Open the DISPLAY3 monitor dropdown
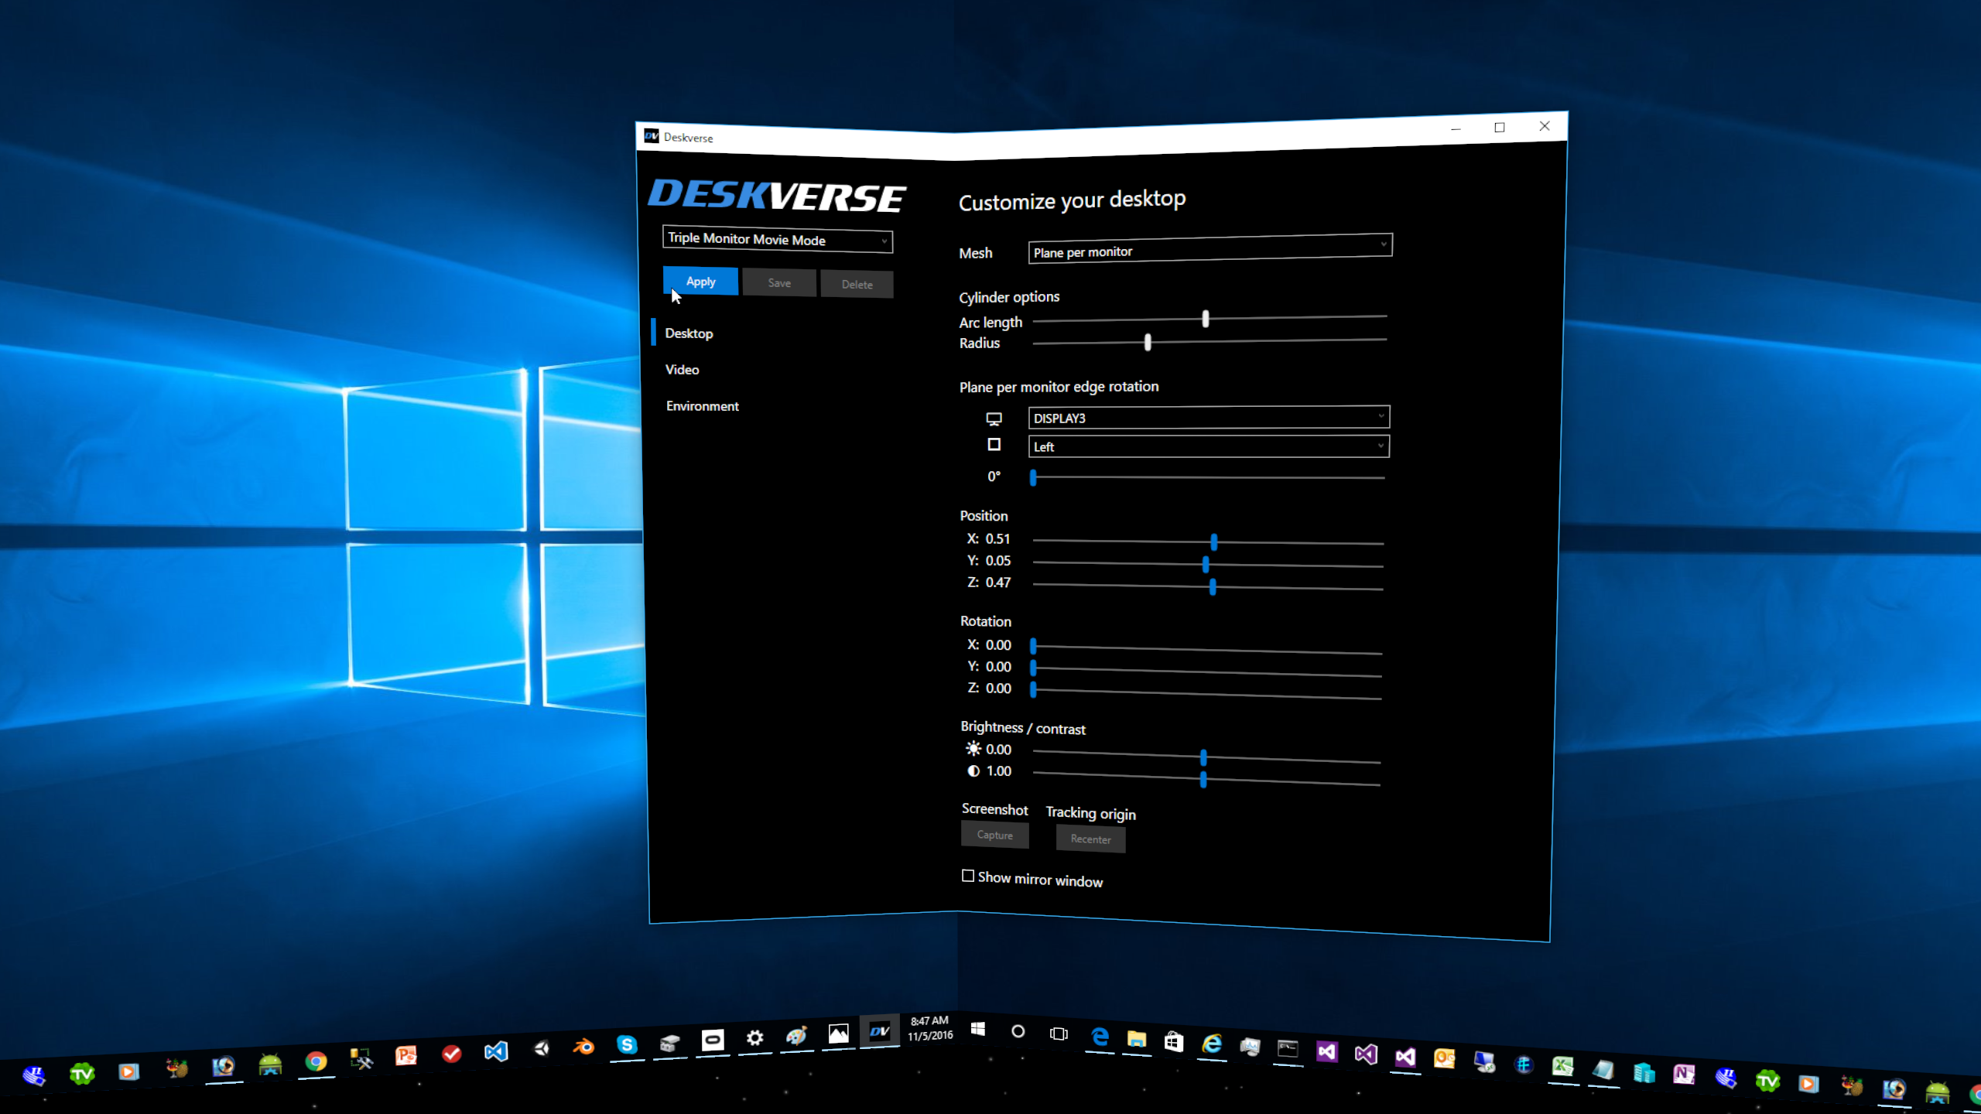The height and width of the screenshot is (1114, 1981). point(1208,418)
